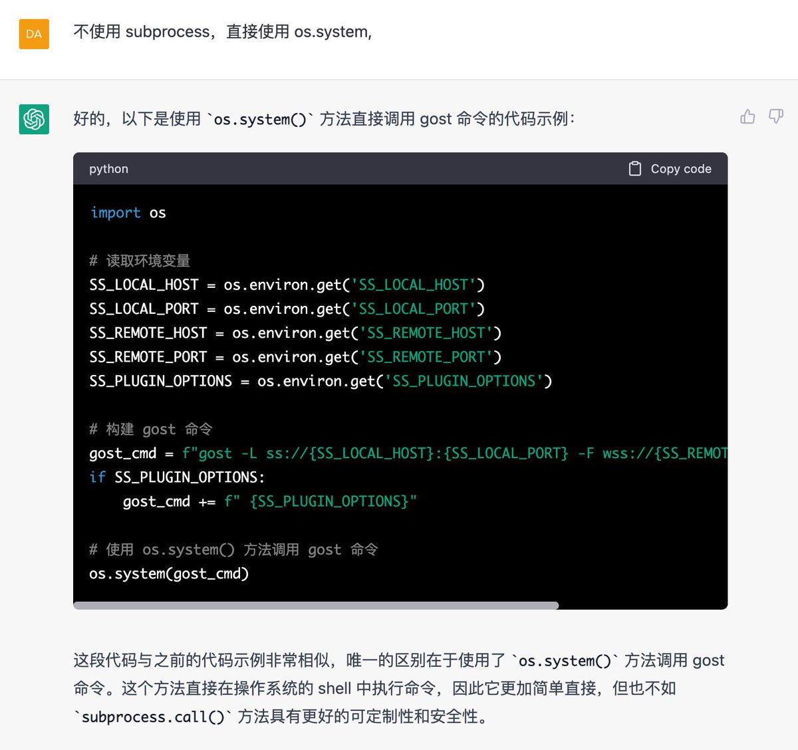This screenshot has height=750, width=798.
Task: Click the thumbs up feedback icon
Action: tap(747, 117)
